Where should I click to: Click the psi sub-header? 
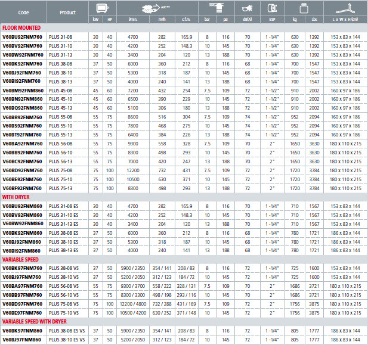point(225,20)
